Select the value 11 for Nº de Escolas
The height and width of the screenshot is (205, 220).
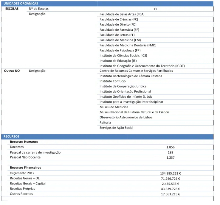pyautogui.click(x=155, y=9)
